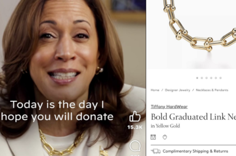The height and width of the screenshot is (156, 236).
Task: Go to the last carousel image dot
Action: click(x=221, y=78)
